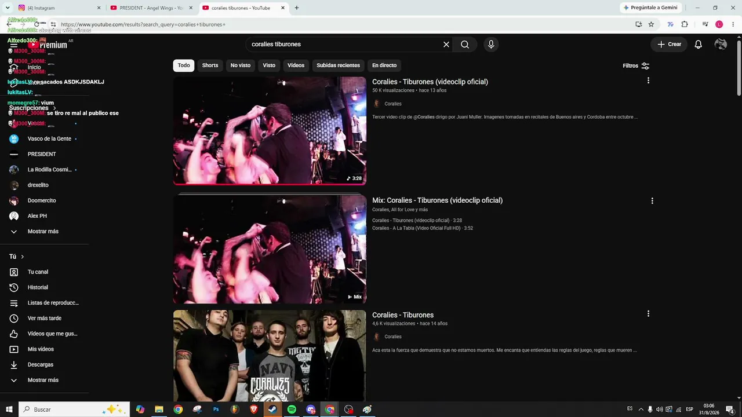The image size is (742, 417).
Task: Open the Filtros filter options
Action: coord(636,66)
